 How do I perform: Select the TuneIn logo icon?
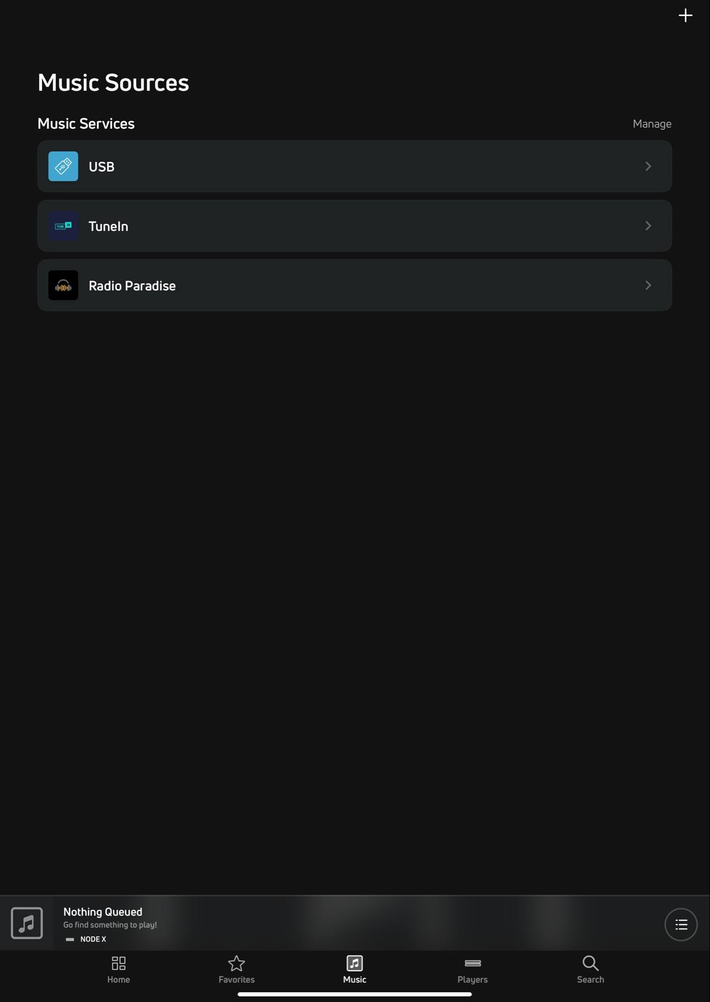63,226
